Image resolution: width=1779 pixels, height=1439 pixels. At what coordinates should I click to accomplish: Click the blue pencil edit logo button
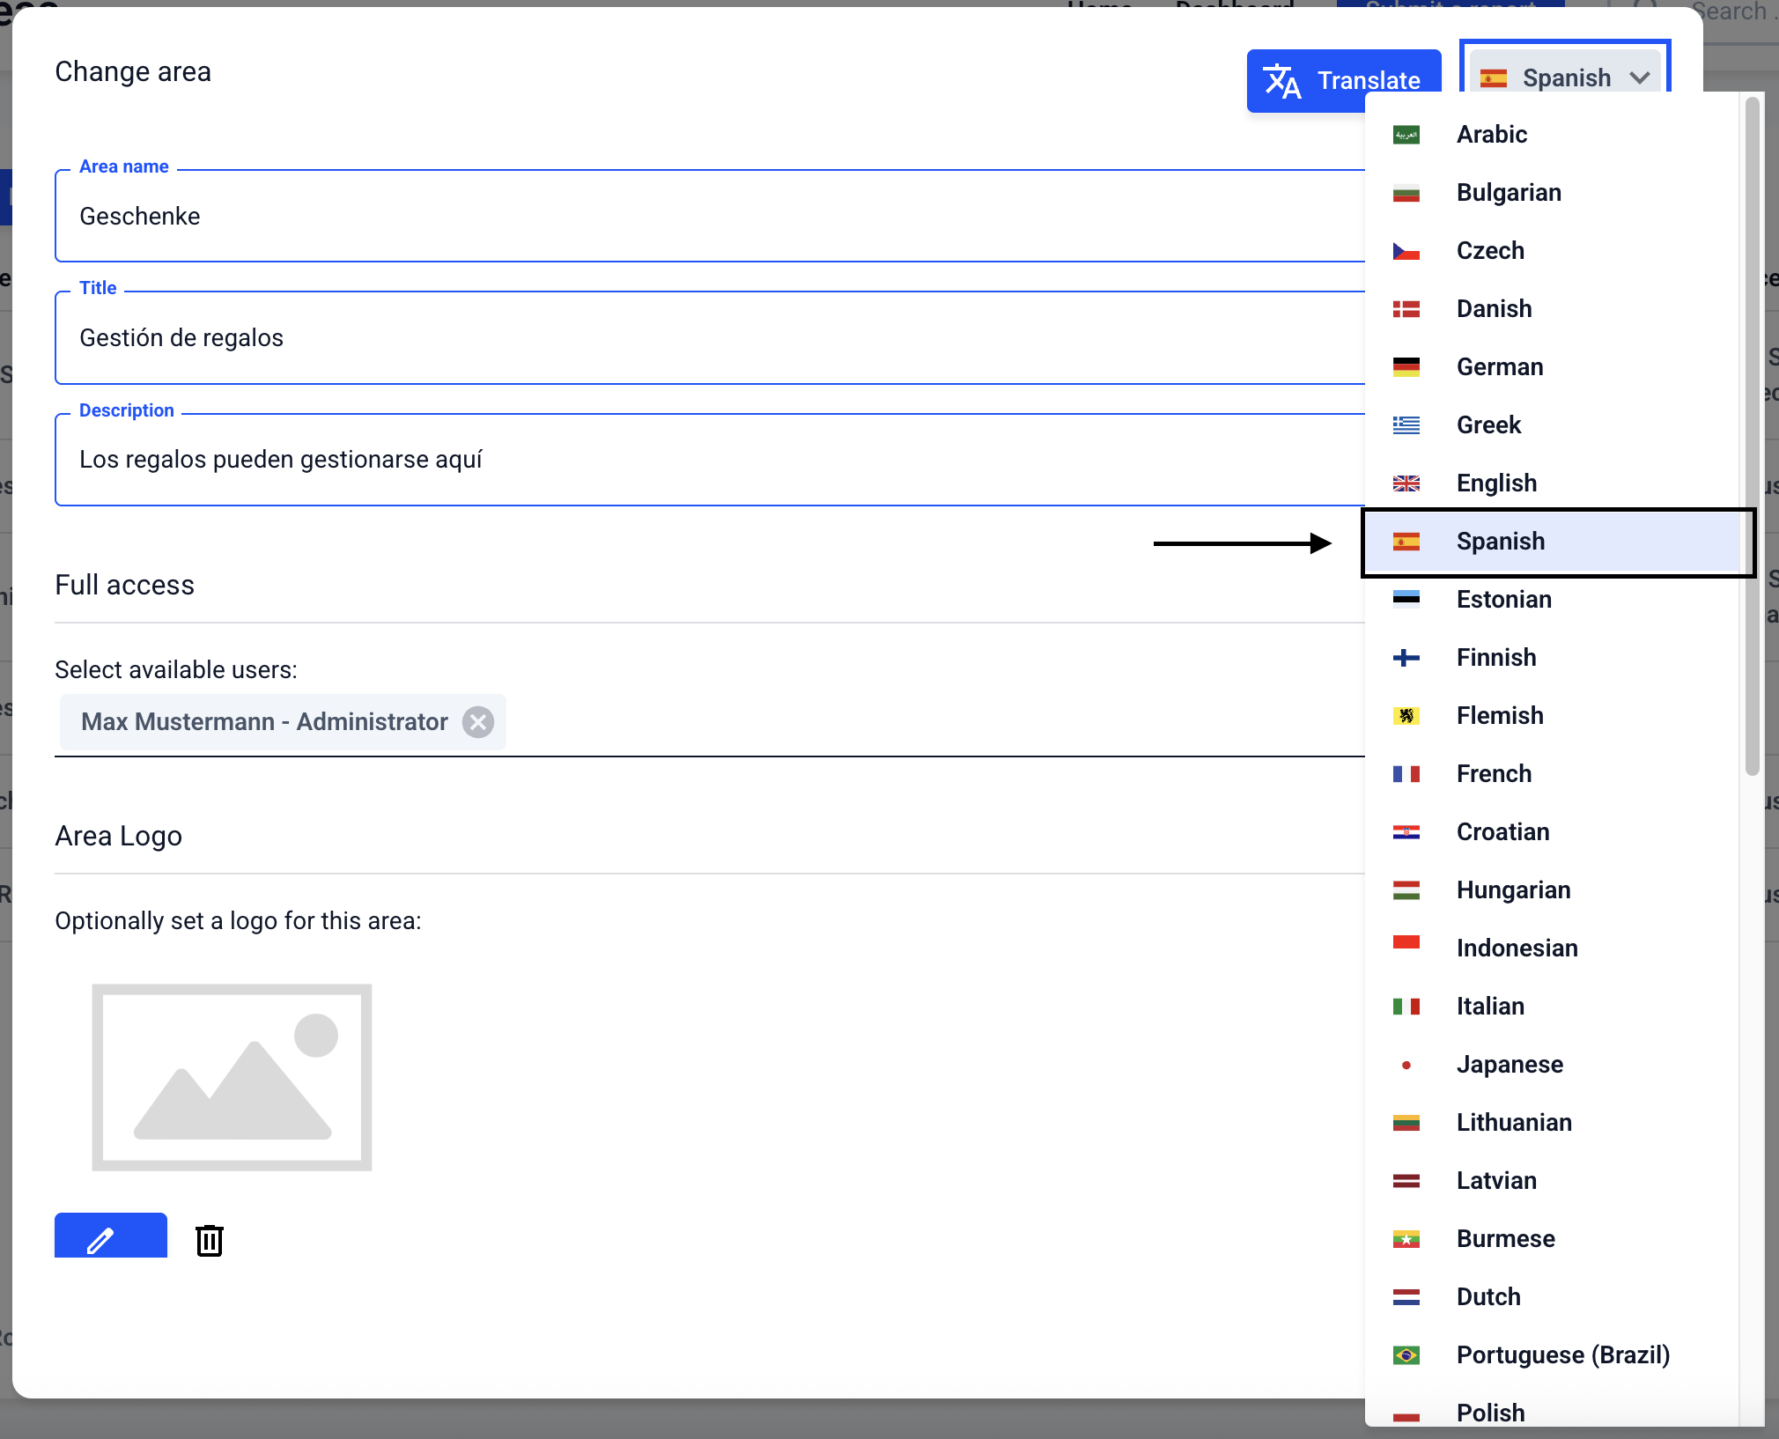110,1236
